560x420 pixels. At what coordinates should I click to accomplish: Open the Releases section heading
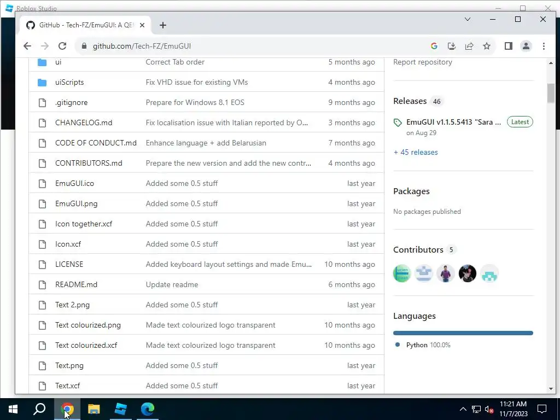410,101
